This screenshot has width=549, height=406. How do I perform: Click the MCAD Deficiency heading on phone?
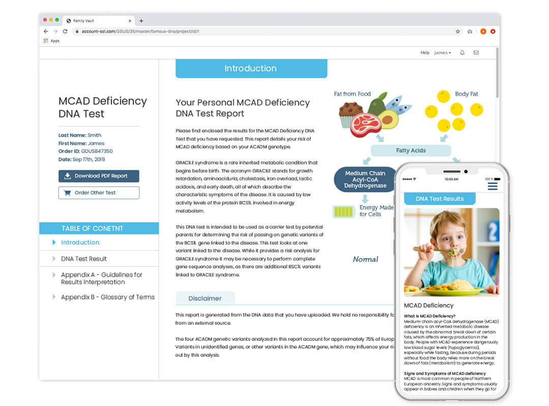coord(429,306)
